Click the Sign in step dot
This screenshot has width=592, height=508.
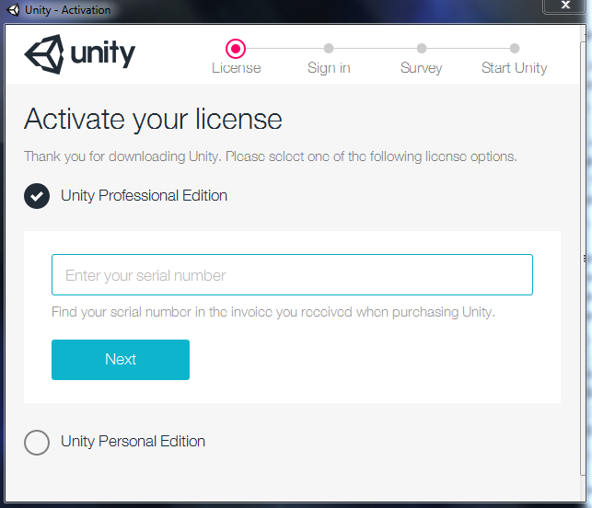coord(329,48)
